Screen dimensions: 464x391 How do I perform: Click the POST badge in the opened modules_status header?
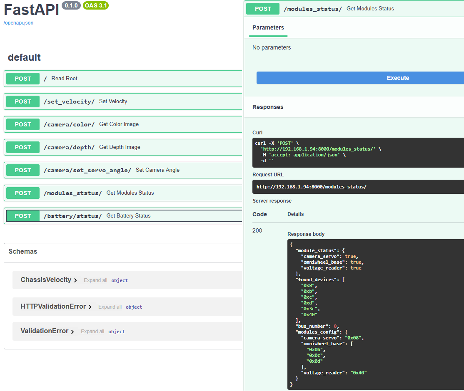coord(263,9)
